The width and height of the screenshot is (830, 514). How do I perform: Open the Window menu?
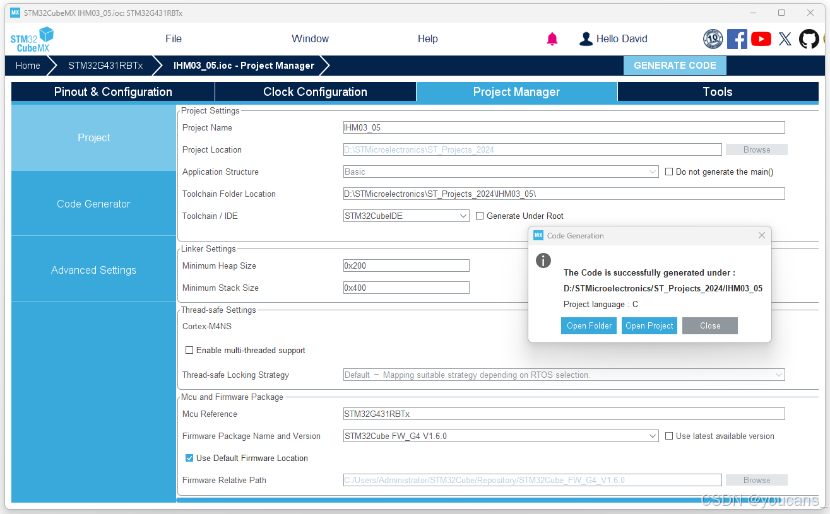[310, 39]
